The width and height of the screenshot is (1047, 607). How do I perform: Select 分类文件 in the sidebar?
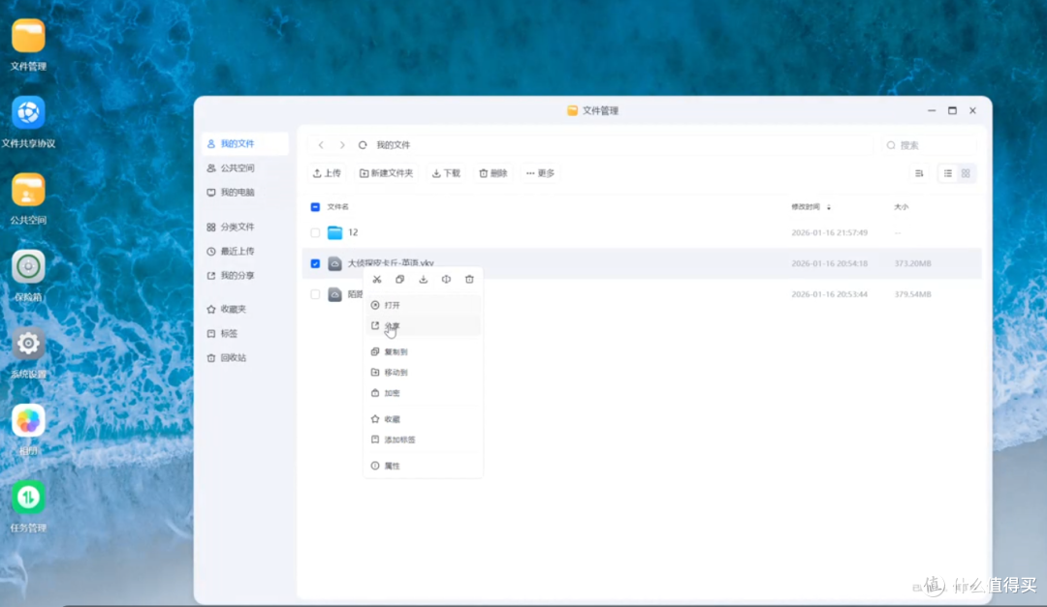[x=245, y=228]
